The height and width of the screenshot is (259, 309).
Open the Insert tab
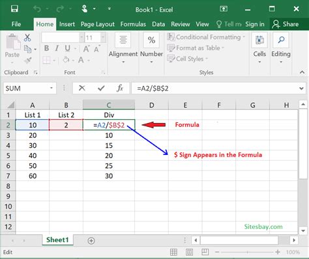point(67,24)
